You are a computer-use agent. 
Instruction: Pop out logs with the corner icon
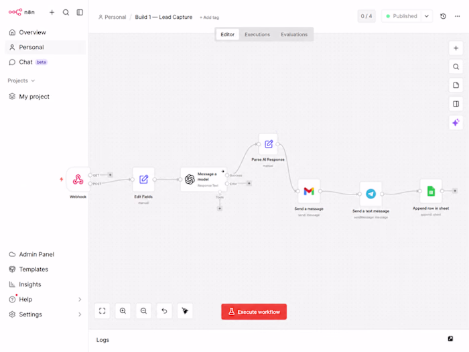pyautogui.click(x=450, y=339)
